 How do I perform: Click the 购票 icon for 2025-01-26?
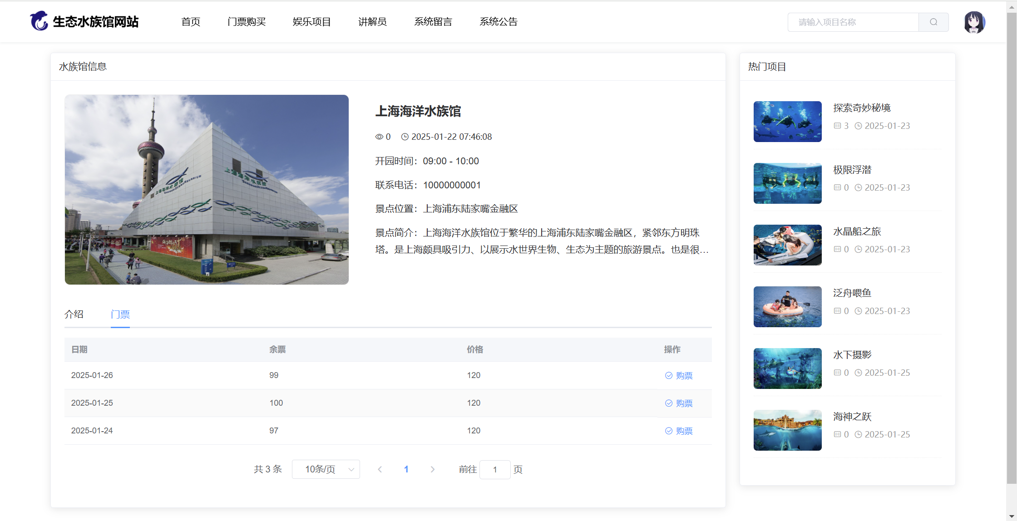point(669,375)
